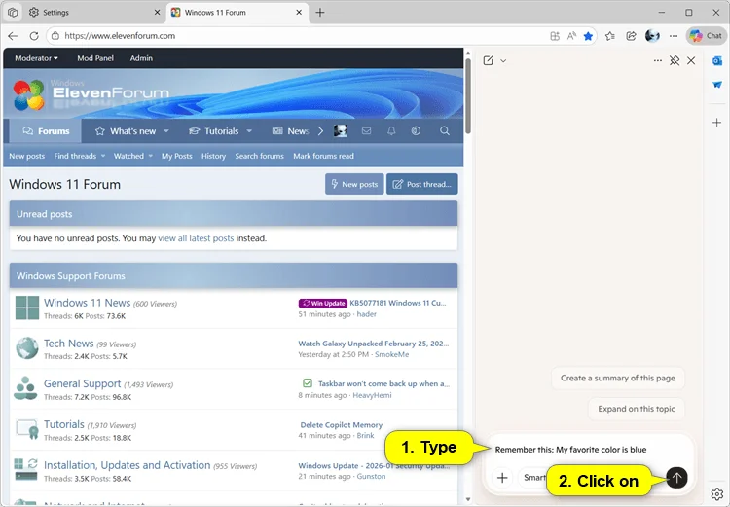Open Copilot pane more options

(657, 60)
